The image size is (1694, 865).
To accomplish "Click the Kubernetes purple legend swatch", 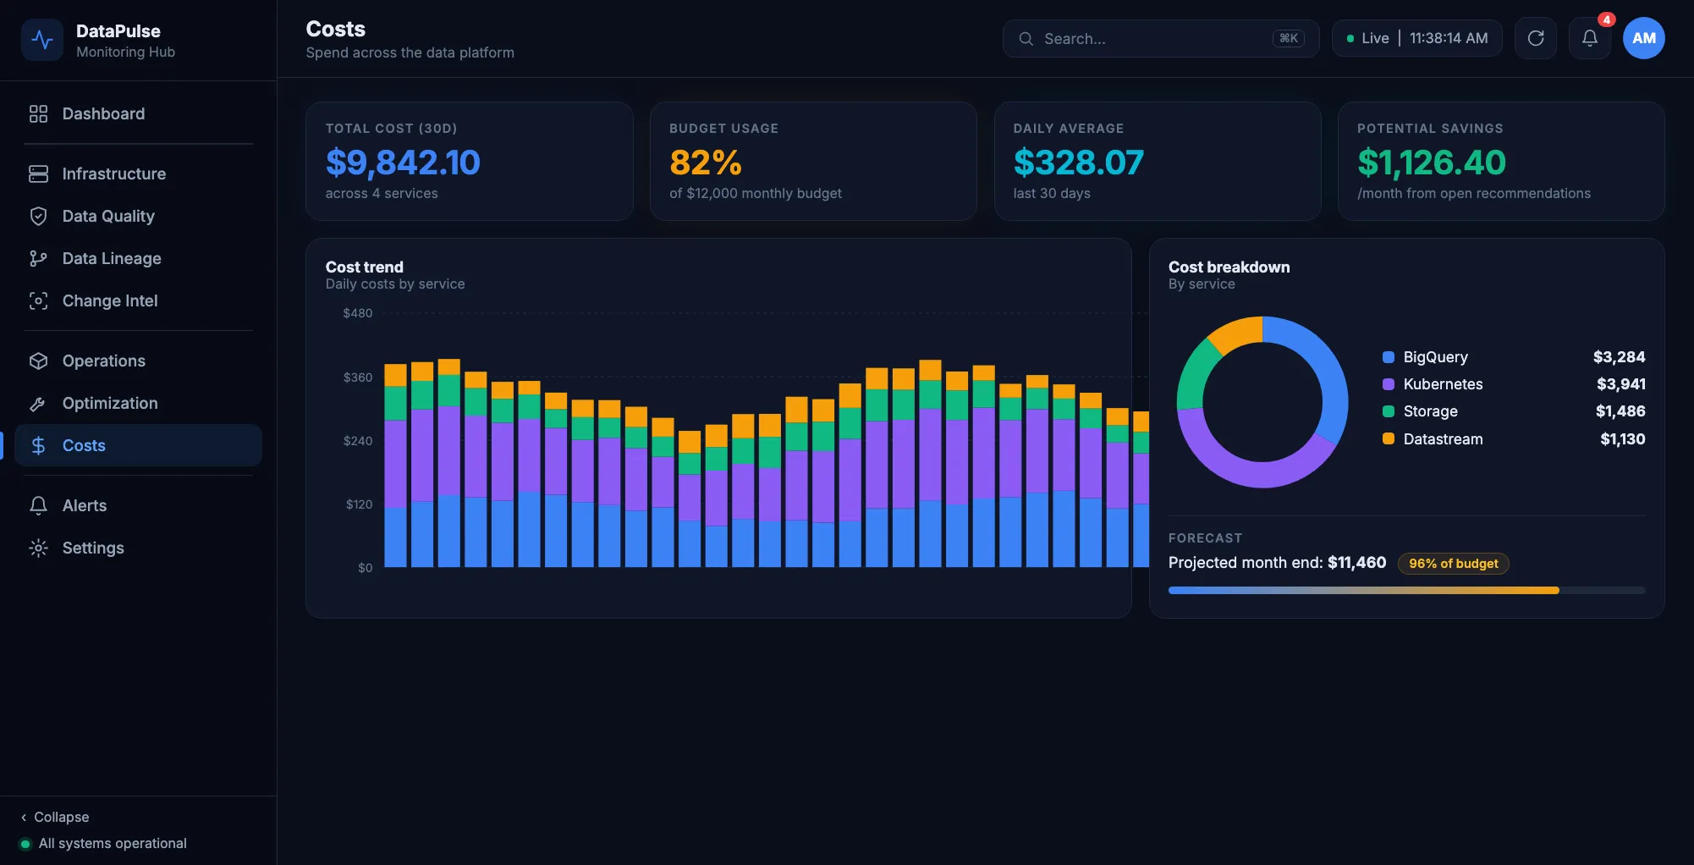I will coord(1388,384).
